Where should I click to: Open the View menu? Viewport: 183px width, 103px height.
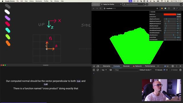pos(26,1)
